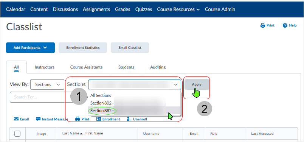Tick the select-all checkbox in table header

[x=17, y=134]
